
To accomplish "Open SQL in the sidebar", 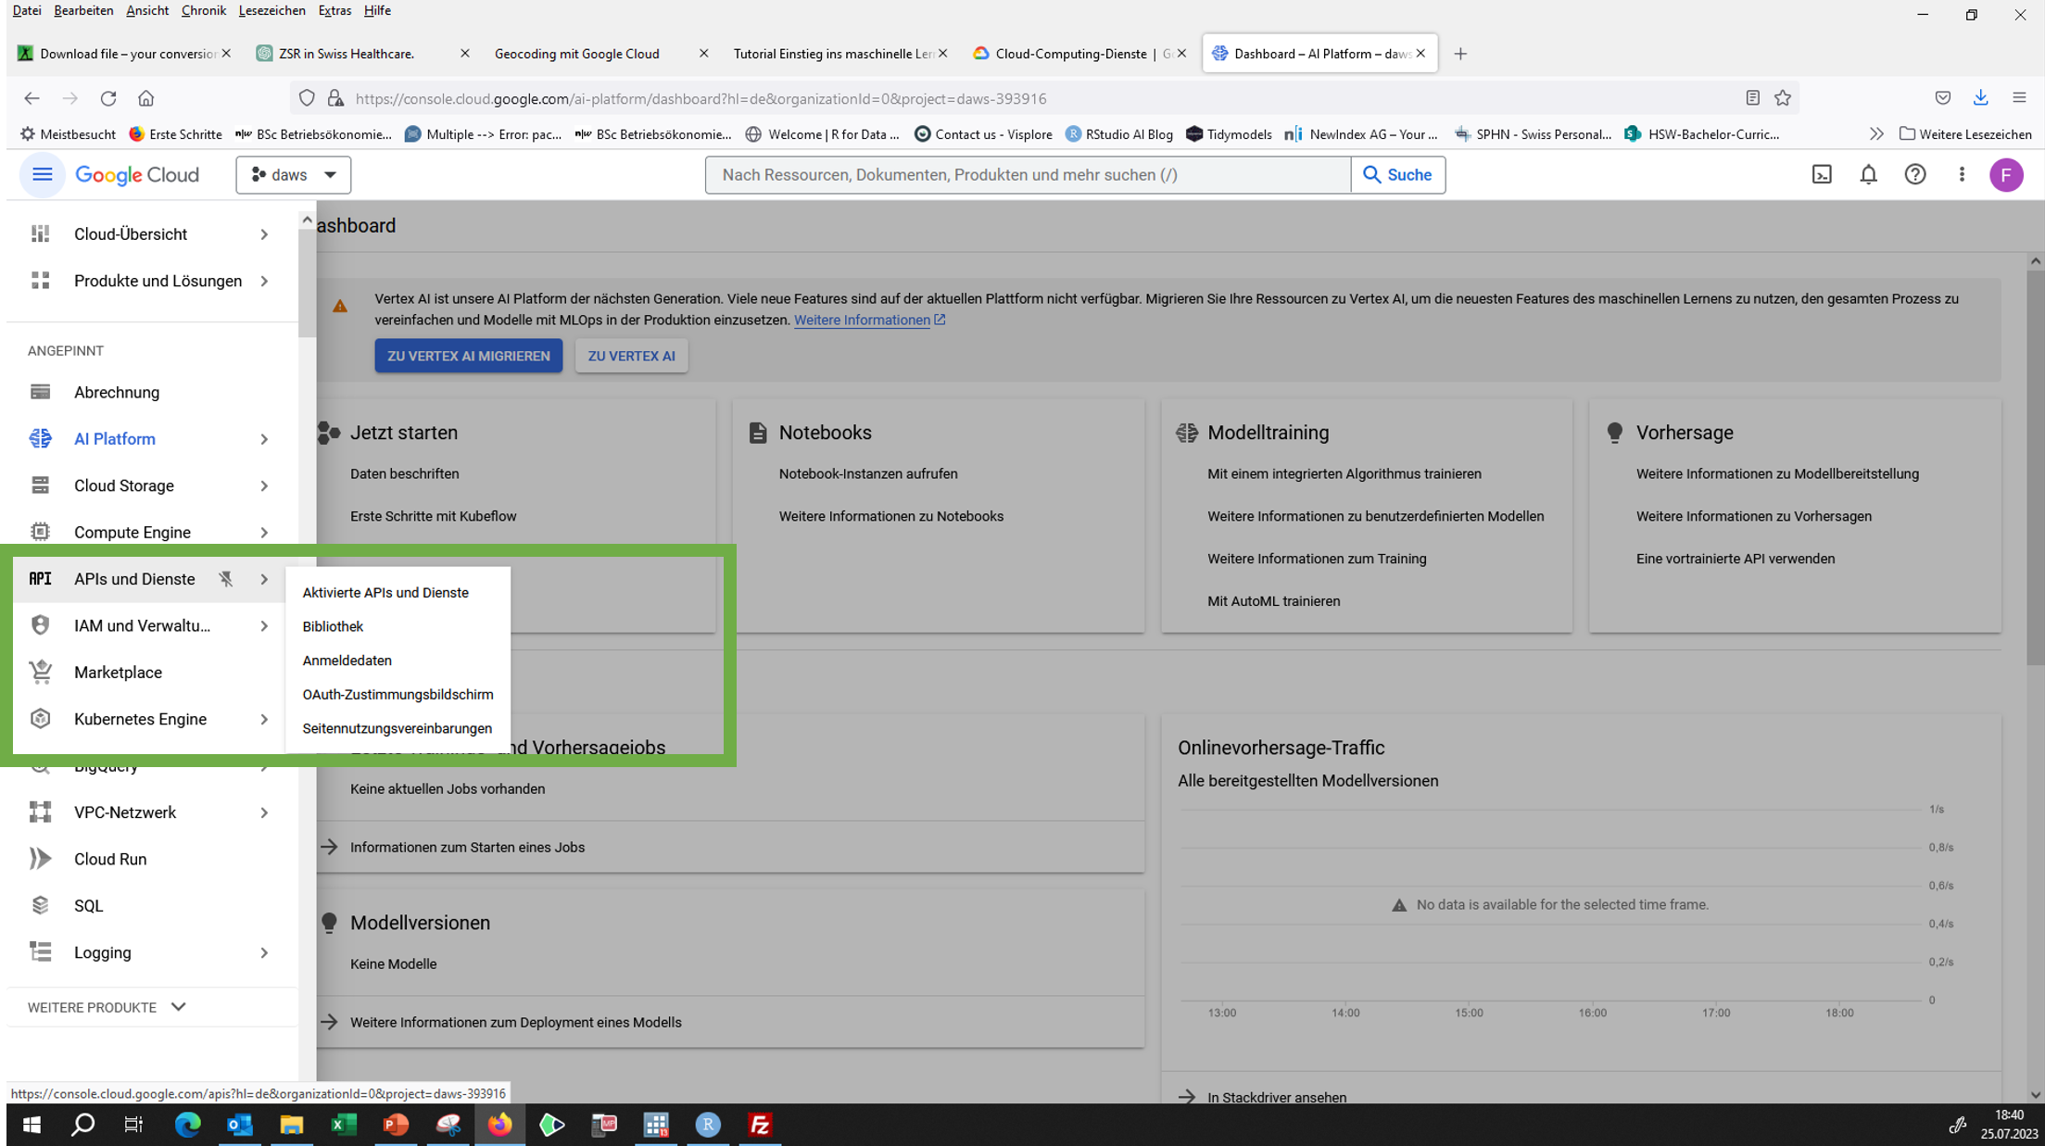I will pyautogui.click(x=88, y=905).
